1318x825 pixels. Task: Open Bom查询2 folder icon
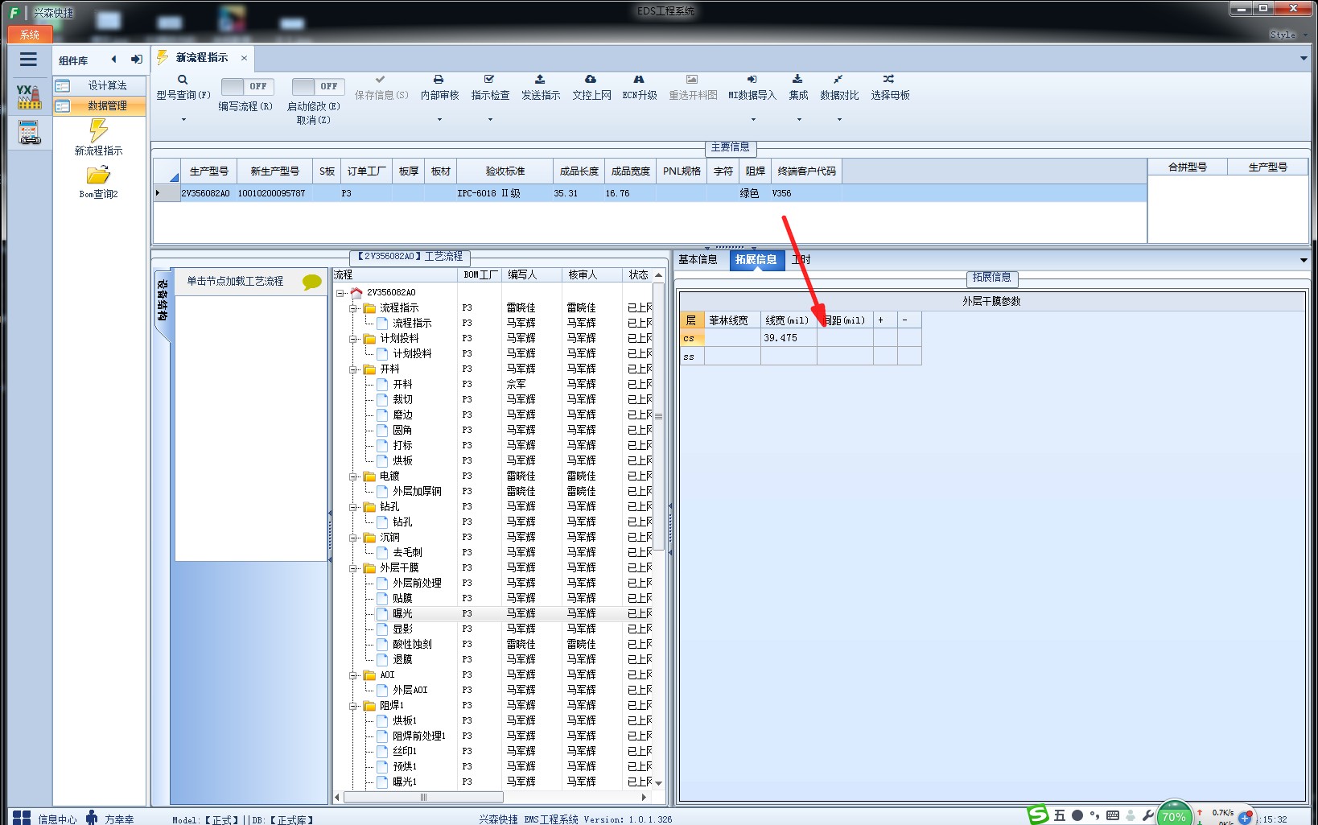click(98, 175)
